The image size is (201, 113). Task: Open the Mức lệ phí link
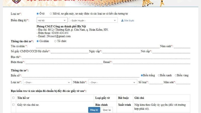(x=129, y=20)
